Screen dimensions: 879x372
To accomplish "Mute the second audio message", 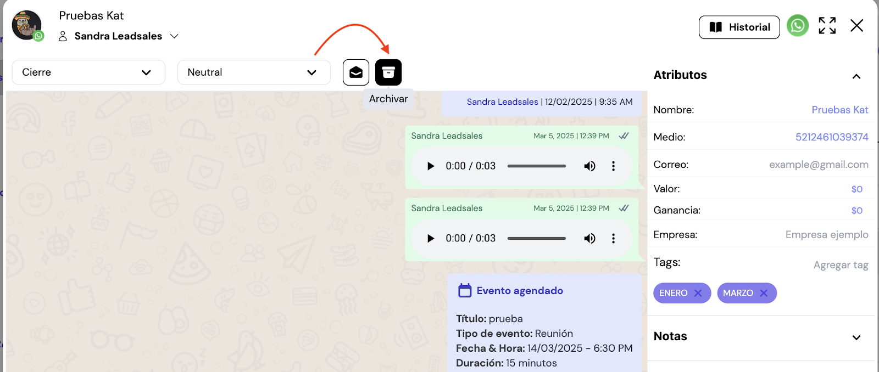I will (589, 239).
